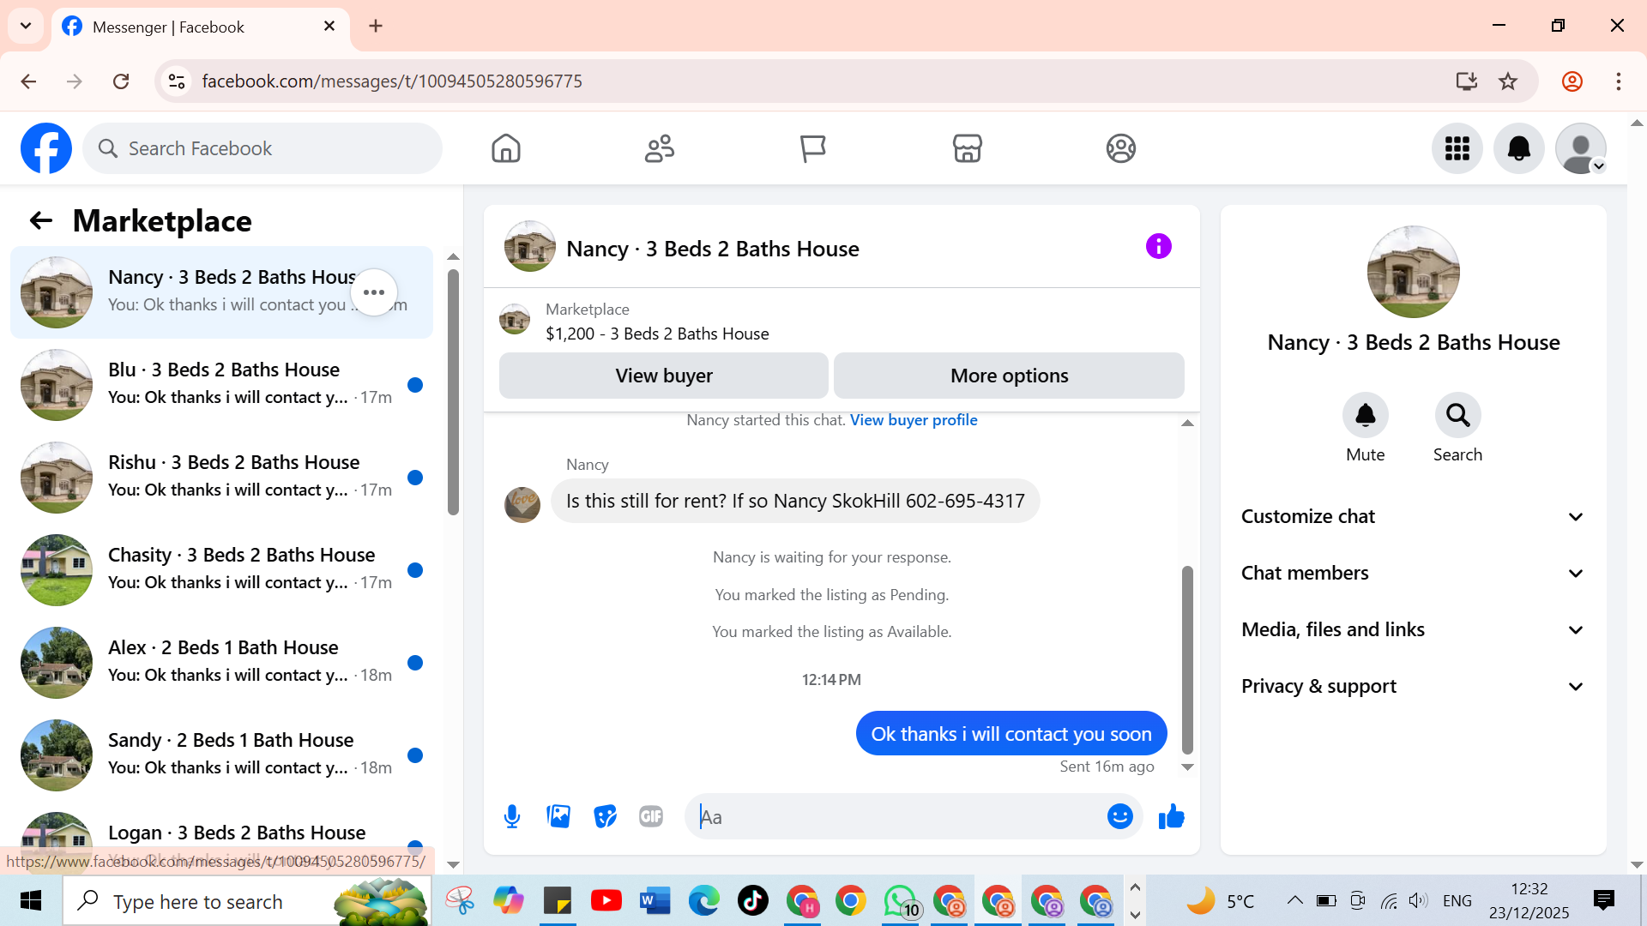Search in conversation magnifier icon
Viewport: 1647px width, 926px height.
pyautogui.click(x=1457, y=416)
